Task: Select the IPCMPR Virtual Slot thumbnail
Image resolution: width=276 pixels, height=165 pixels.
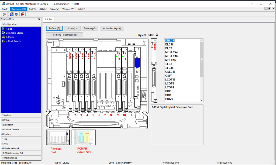Action: point(84,138)
